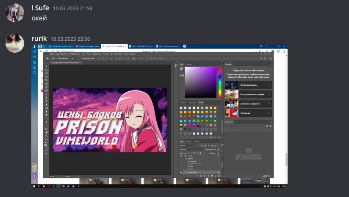
Task: Select the Lasso tool
Action: (x=46, y=73)
